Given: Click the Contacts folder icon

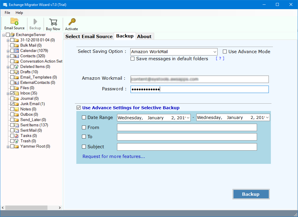Looking at the screenshot, I should (17, 56).
